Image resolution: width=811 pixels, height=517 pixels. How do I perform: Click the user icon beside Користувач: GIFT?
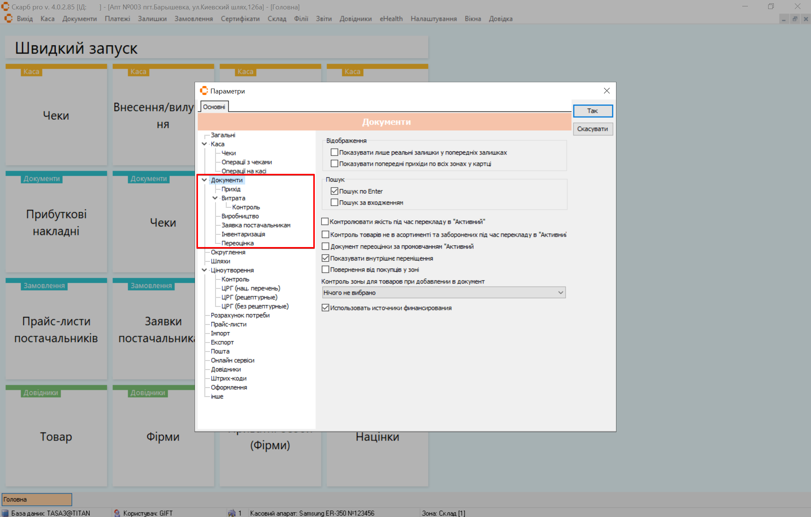[x=117, y=513]
